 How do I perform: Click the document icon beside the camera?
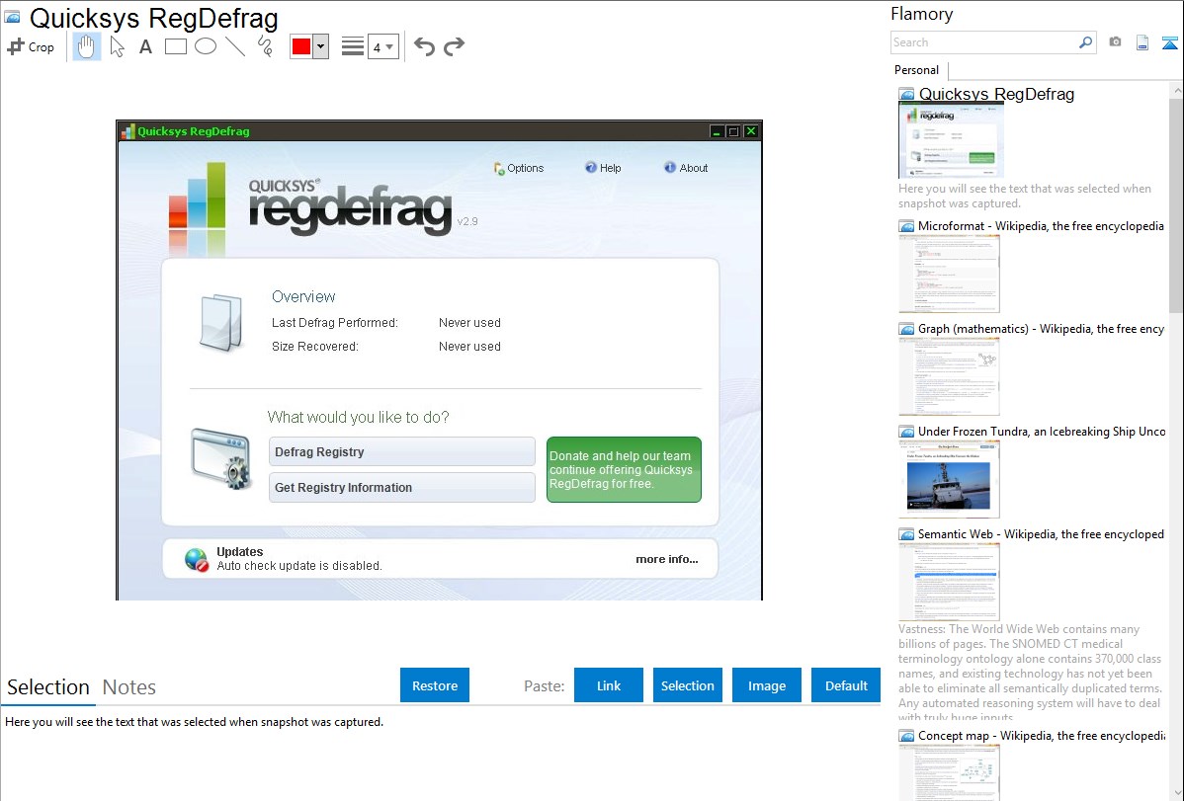click(1142, 42)
